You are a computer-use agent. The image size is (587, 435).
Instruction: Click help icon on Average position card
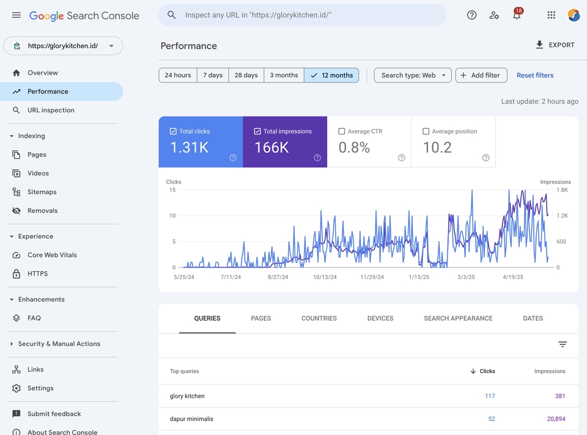tap(485, 158)
